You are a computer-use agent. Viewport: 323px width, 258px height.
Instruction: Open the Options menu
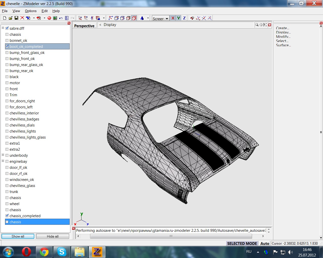click(31, 11)
